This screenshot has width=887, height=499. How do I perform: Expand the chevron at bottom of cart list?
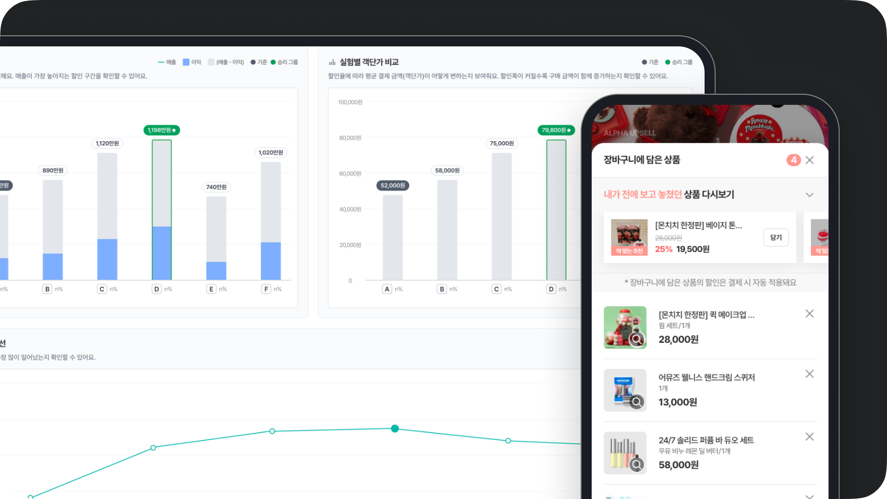pyautogui.click(x=809, y=496)
